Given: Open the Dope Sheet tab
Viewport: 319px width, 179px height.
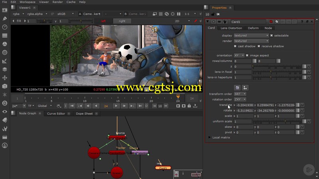Looking at the screenshot, I should pyautogui.click(x=84, y=113).
